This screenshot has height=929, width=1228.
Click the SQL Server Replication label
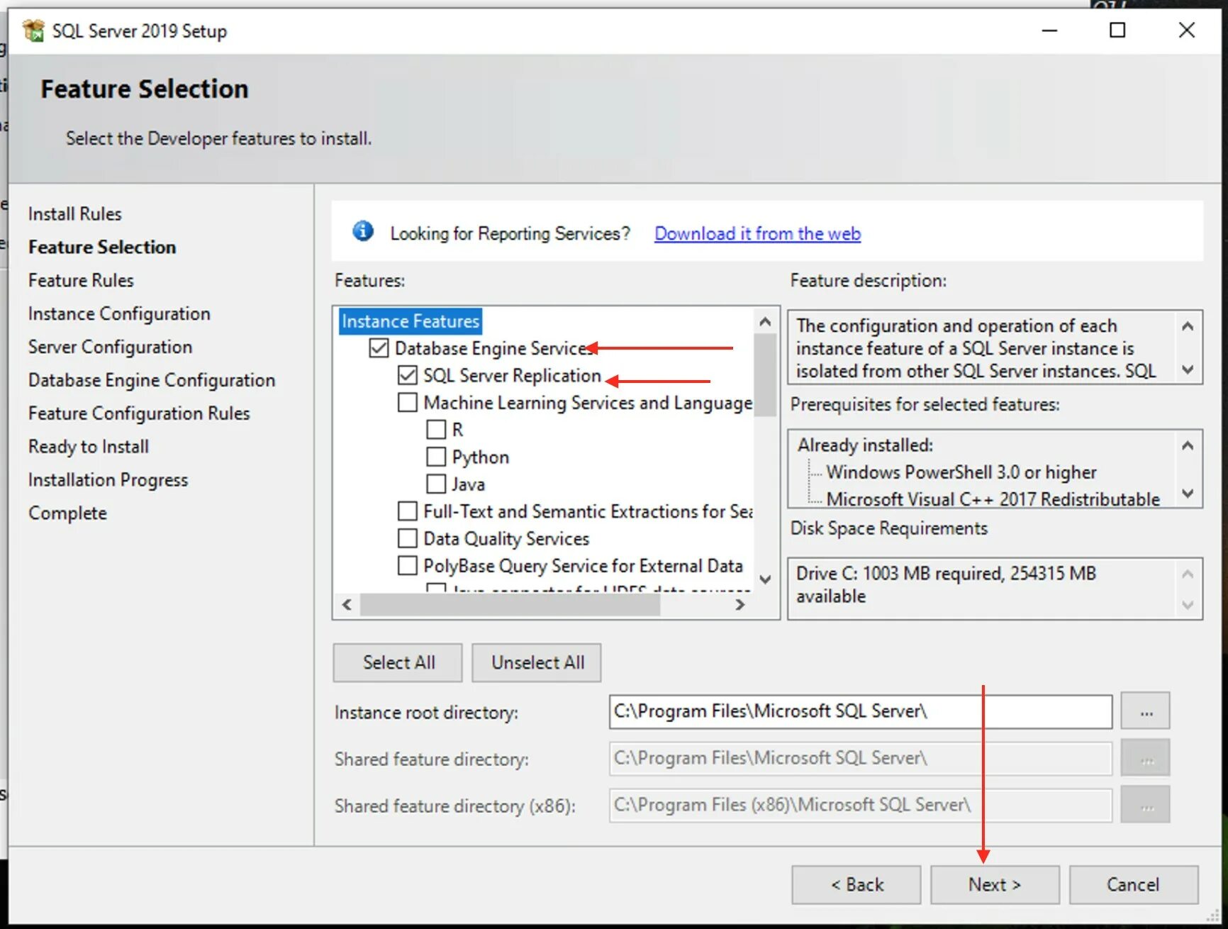click(512, 375)
